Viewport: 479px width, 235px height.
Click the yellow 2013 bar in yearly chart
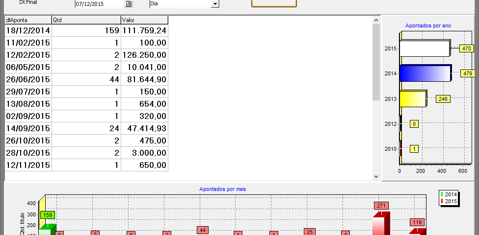coord(412,99)
